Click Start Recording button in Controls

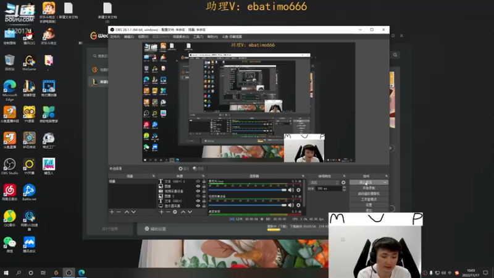(x=369, y=188)
